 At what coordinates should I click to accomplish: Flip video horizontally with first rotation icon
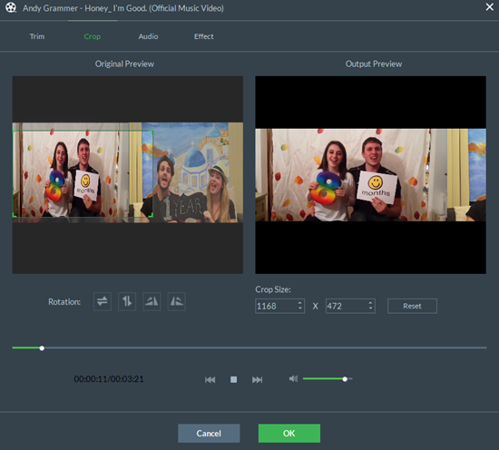(103, 301)
